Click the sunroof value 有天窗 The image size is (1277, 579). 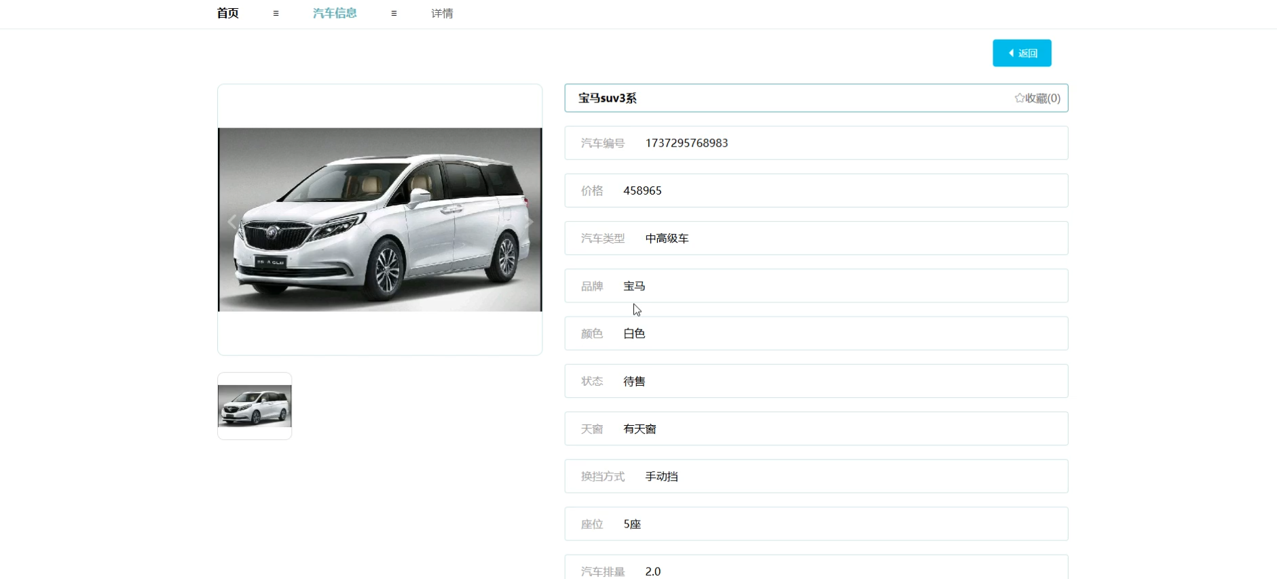(x=640, y=429)
